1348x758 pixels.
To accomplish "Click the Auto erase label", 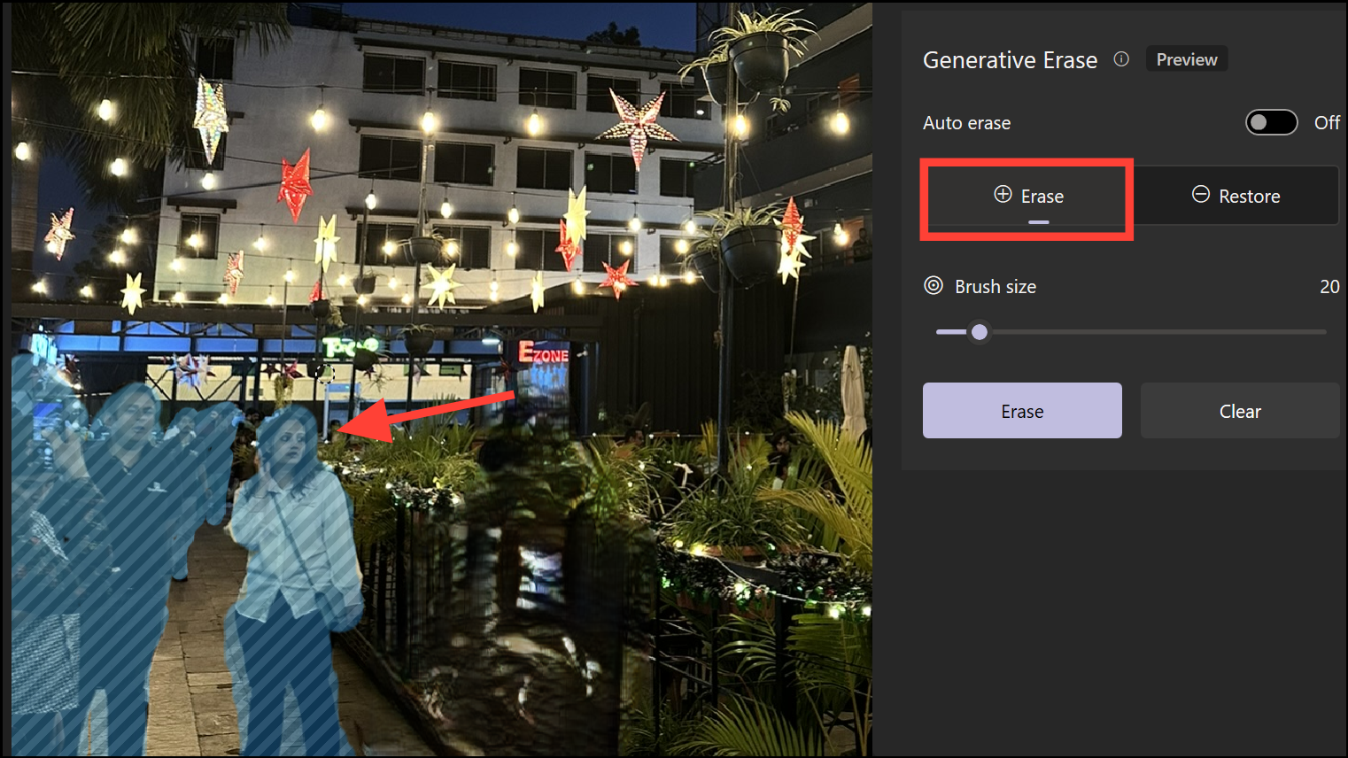I will 966,123.
